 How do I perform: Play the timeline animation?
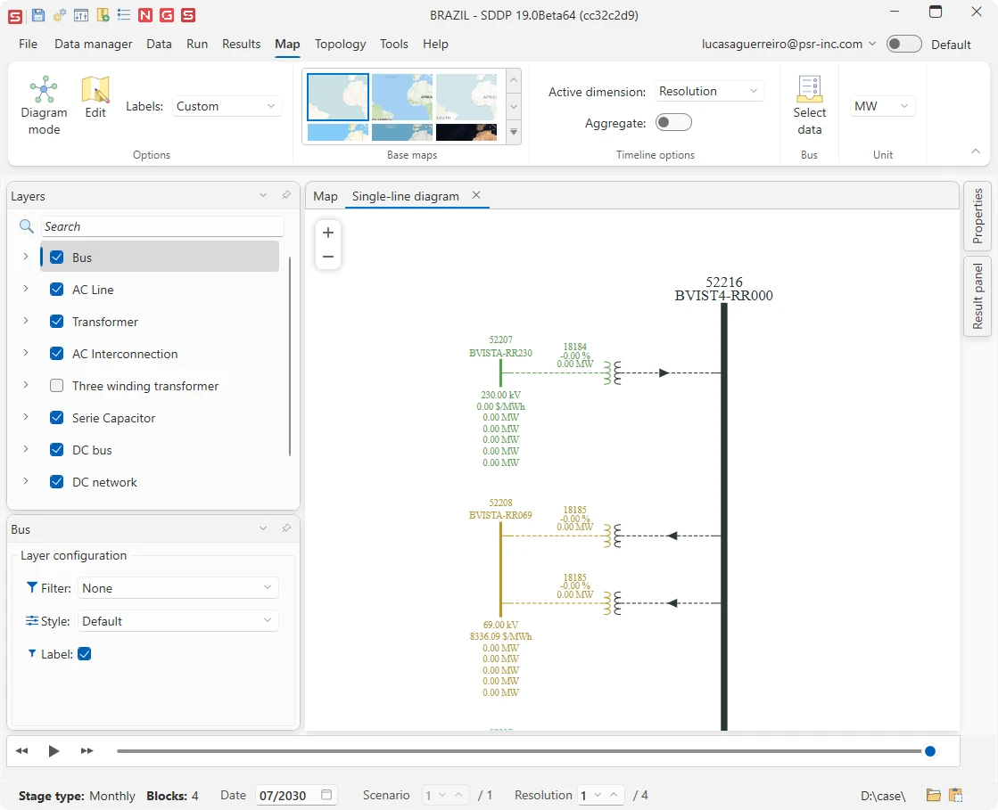pyautogui.click(x=54, y=751)
